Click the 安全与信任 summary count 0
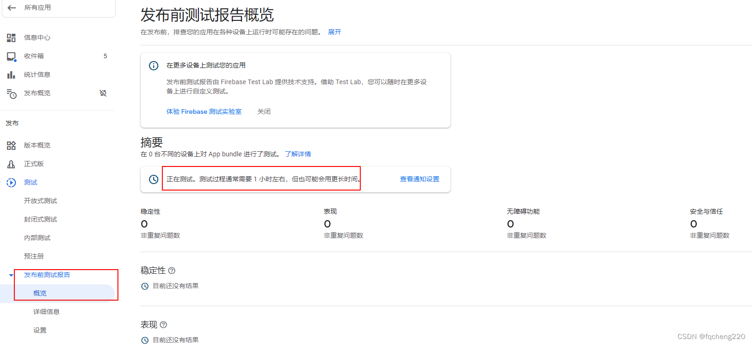The image size is (752, 345). pyautogui.click(x=694, y=224)
